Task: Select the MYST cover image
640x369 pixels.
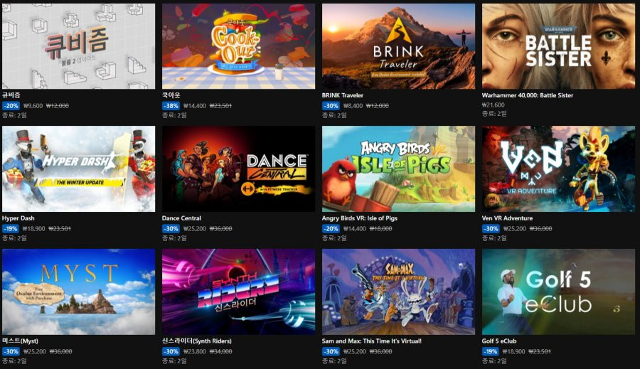Action: 78,292
